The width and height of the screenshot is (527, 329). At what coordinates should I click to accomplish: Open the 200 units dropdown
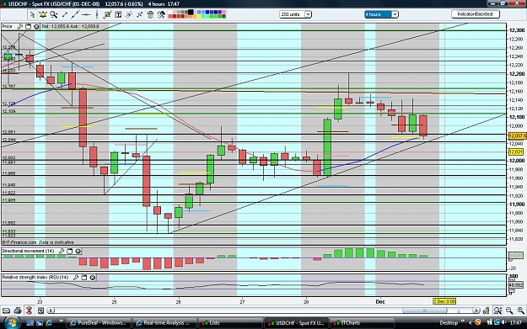(x=308, y=14)
